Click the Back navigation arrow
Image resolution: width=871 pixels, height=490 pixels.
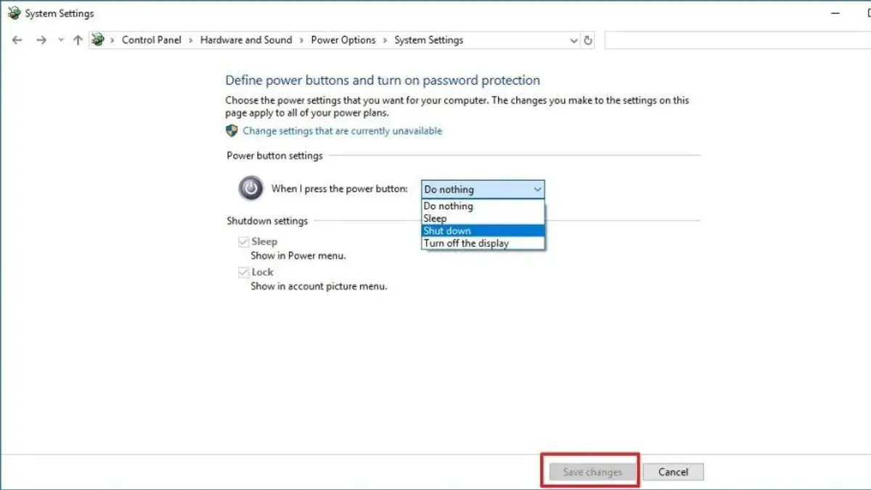click(x=17, y=41)
